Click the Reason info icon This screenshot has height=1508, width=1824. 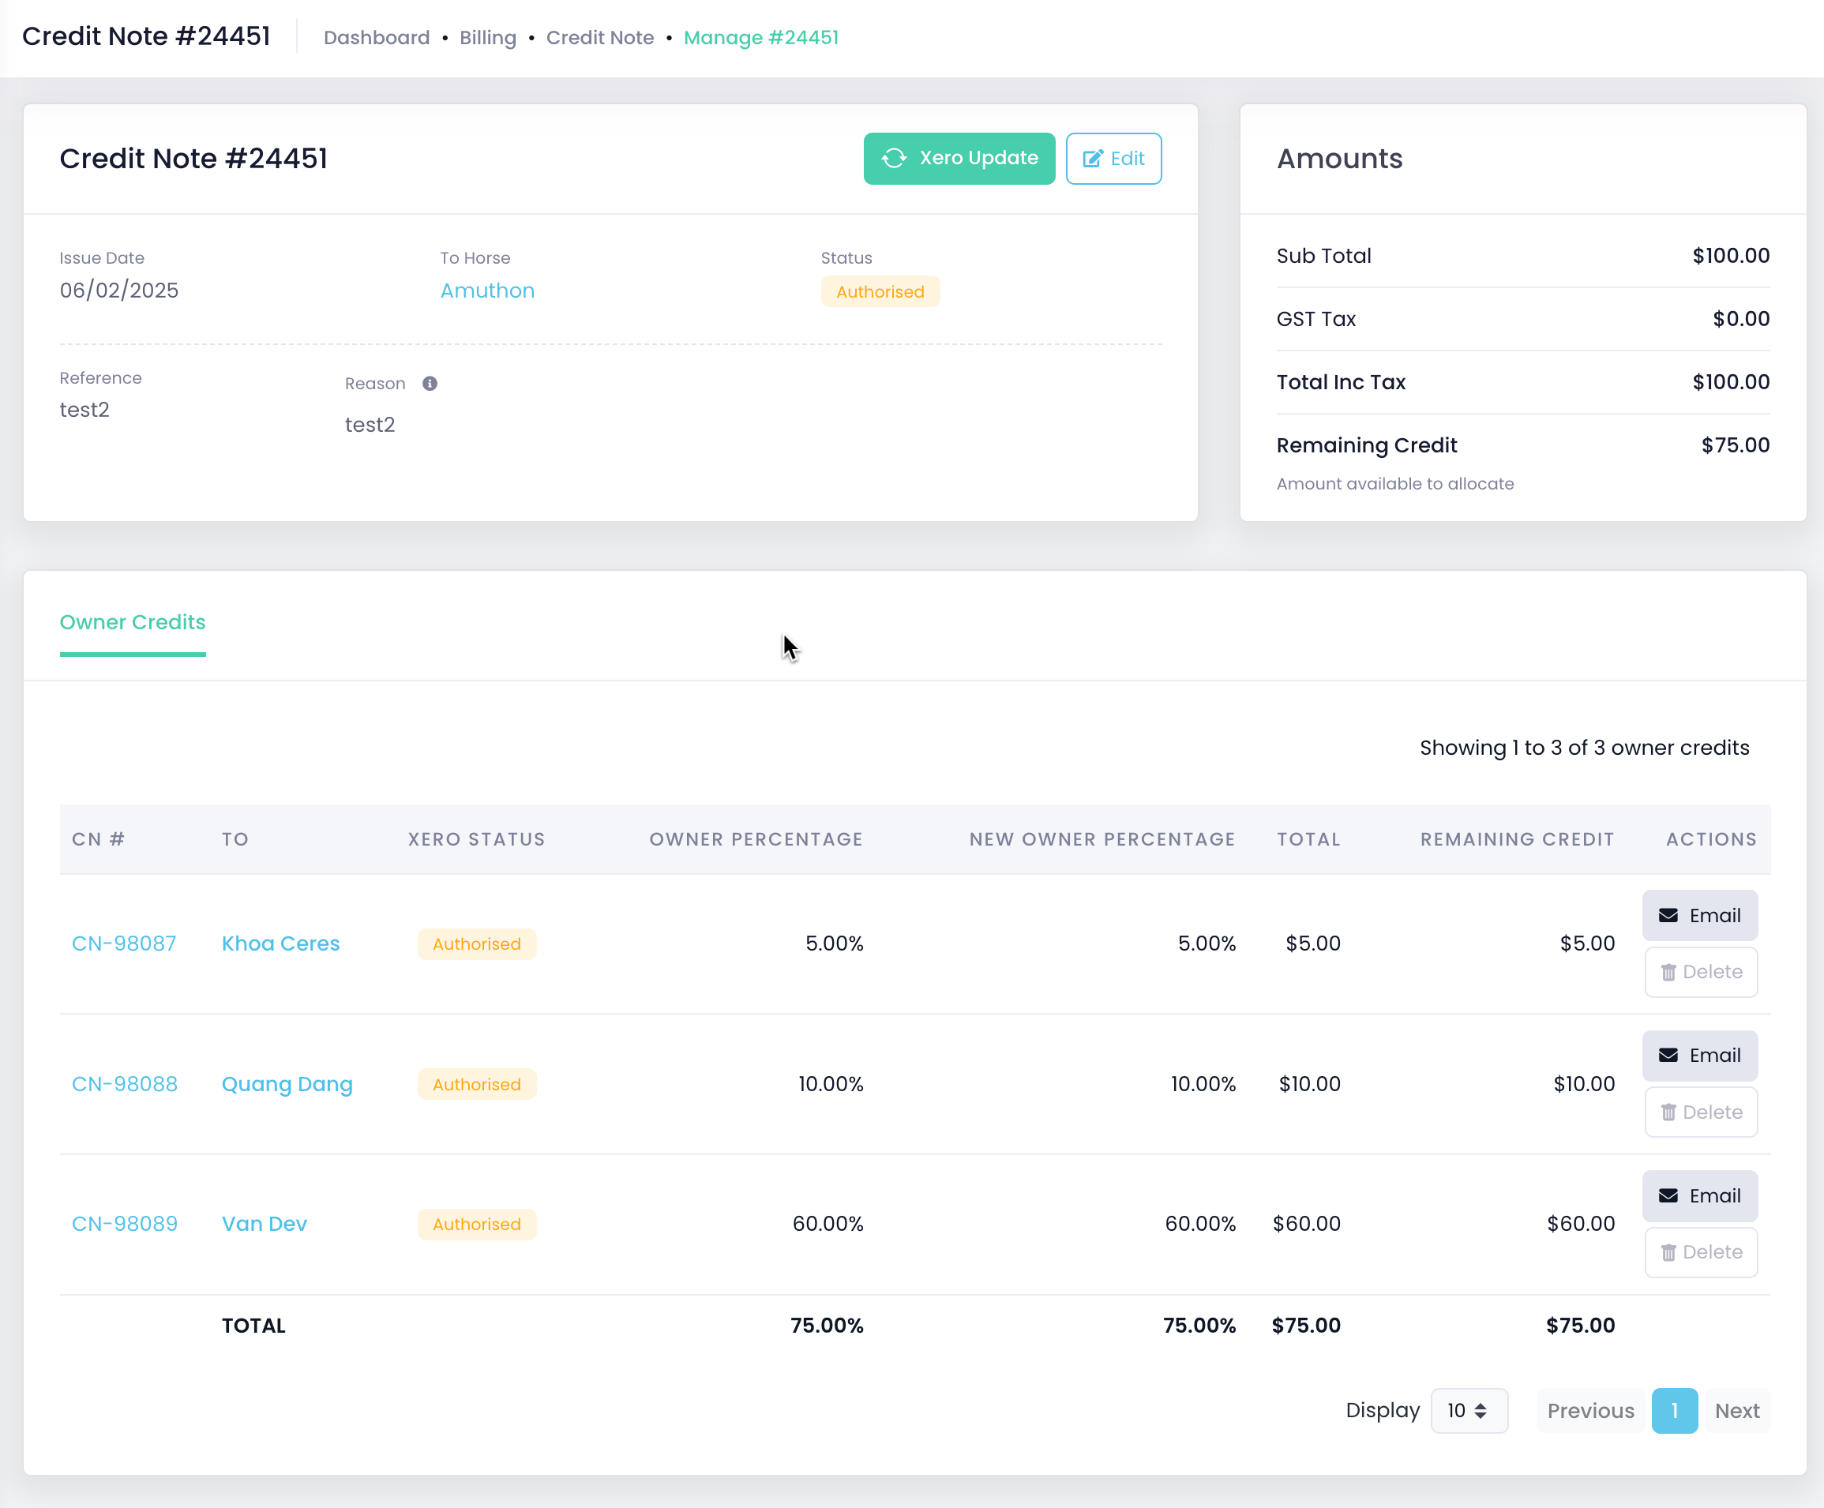430,383
